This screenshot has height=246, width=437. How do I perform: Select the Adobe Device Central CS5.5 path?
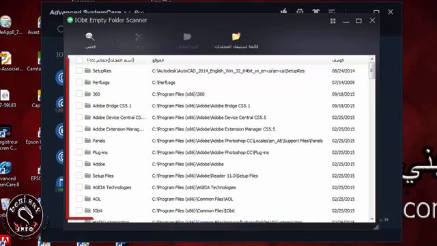tap(209, 118)
